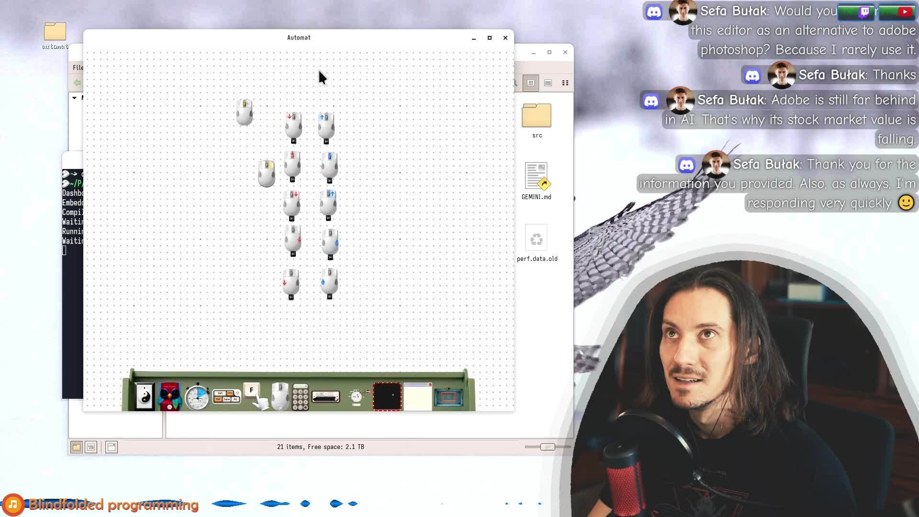Switch file manager to icon view

pyautogui.click(x=530, y=83)
